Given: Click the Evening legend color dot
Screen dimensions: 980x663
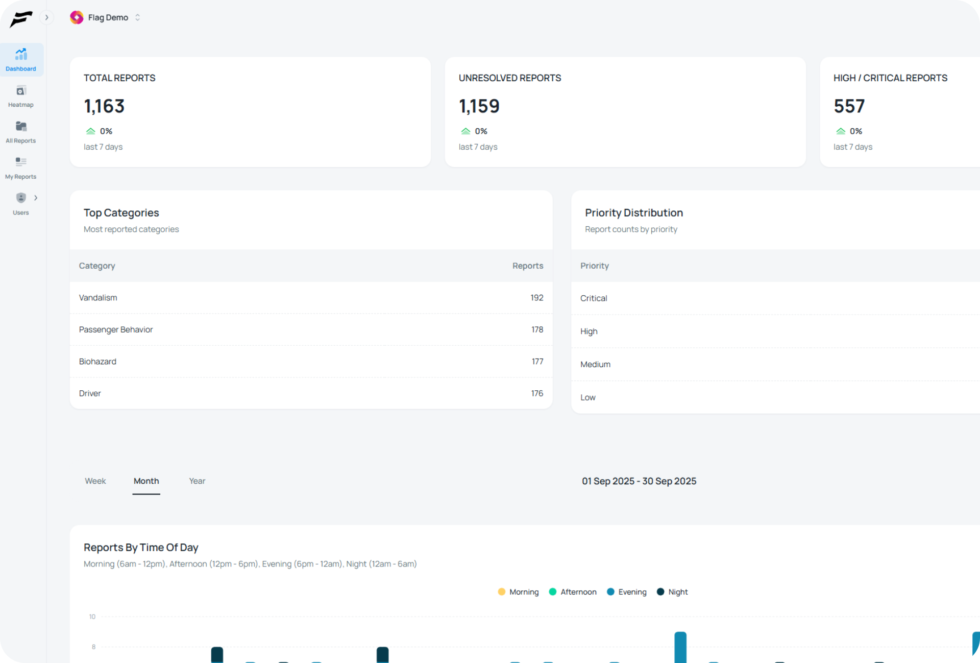Looking at the screenshot, I should pos(610,592).
